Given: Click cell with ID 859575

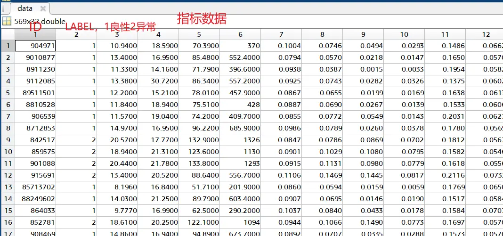Looking at the screenshot, I should click(35, 152).
